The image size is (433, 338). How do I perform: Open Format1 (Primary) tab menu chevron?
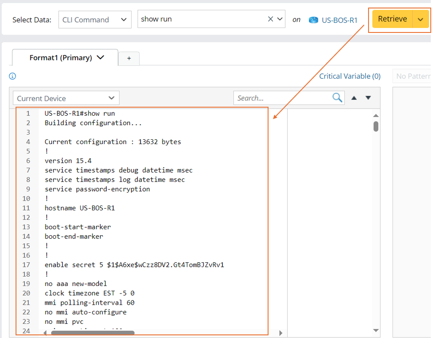(100, 57)
